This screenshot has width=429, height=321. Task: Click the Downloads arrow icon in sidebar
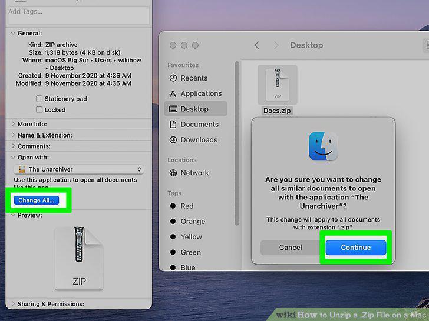[x=173, y=140]
